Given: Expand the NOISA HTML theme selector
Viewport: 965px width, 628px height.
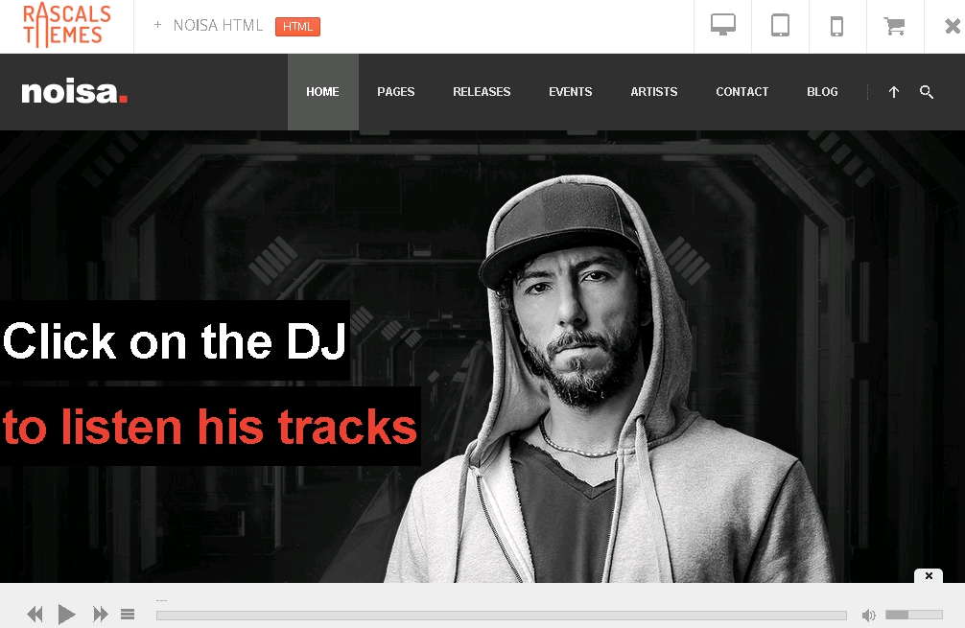Looking at the screenshot, I should click(208, 25).
